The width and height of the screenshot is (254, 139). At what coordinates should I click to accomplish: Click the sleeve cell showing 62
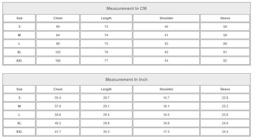tap(225, 61)
